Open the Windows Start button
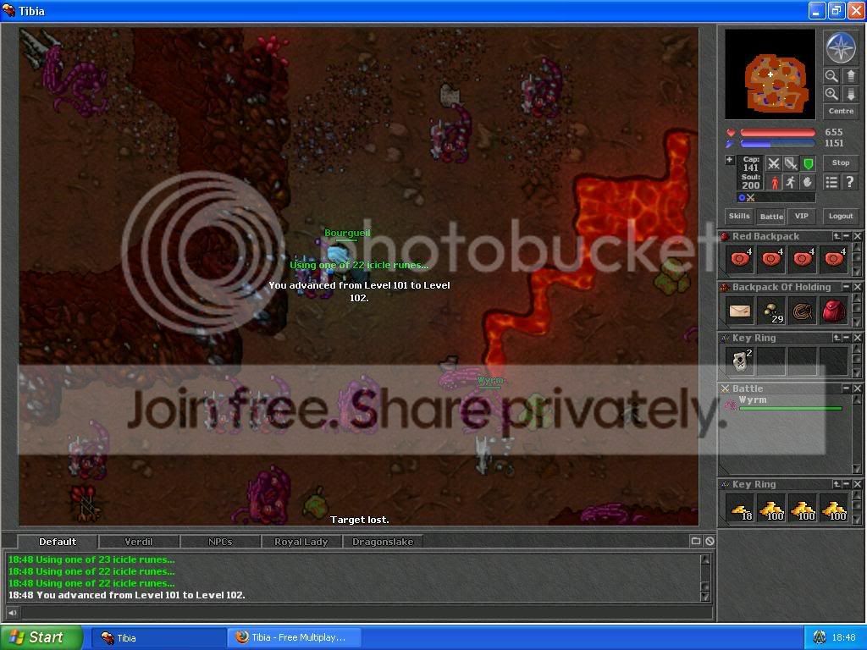The width and height of the screenshot is (867, 650). point(41,637)
